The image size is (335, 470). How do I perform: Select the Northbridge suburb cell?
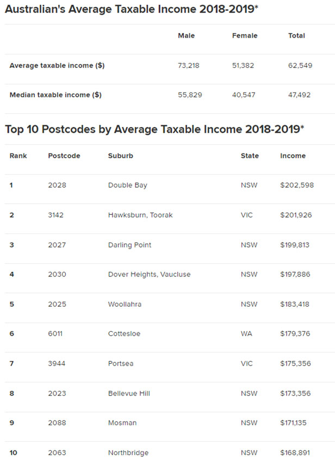(x=128, y=453)
